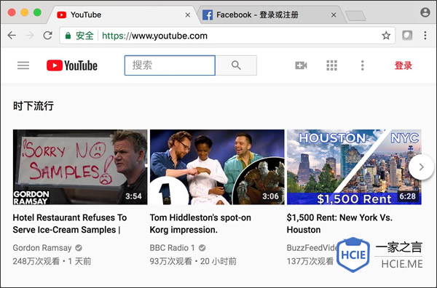
Task: Open YouTube settings three-dot menu
Action: (362, 65)
